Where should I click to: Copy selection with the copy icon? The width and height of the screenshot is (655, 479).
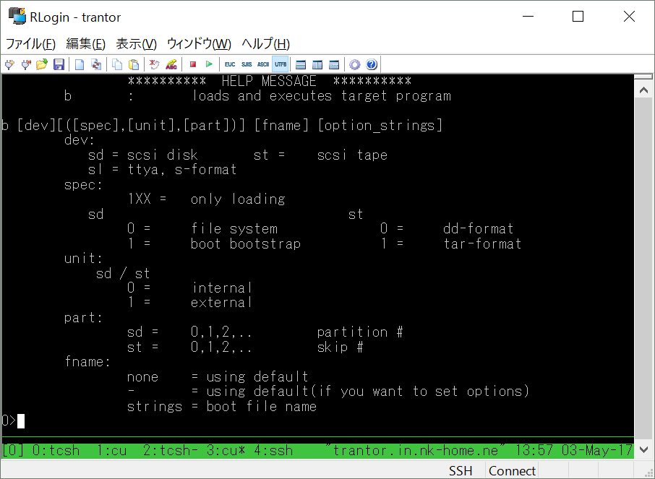(x=117, y=64)
